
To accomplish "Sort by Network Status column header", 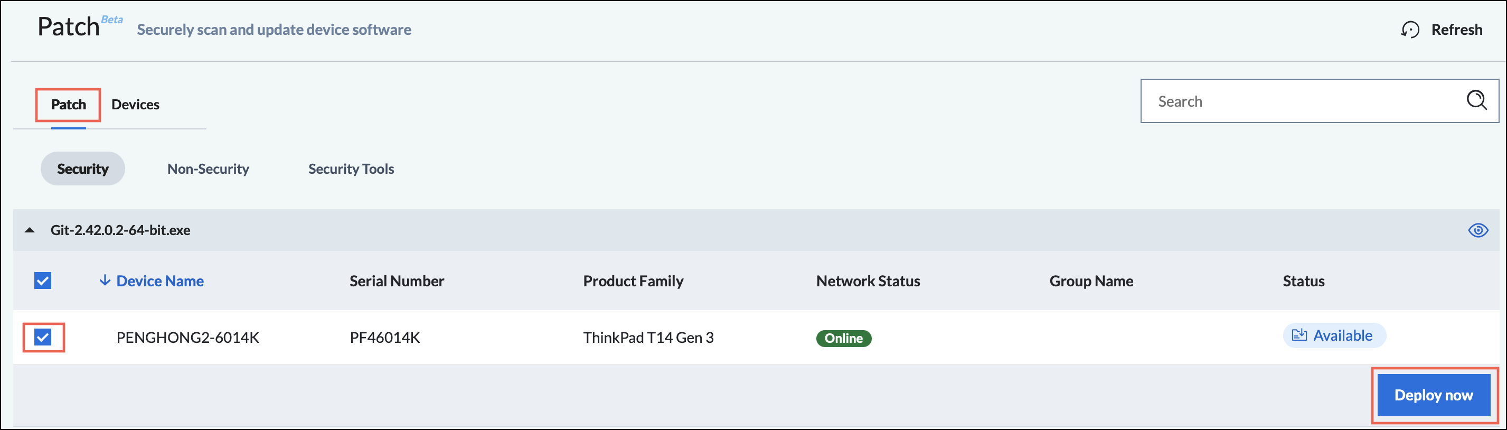I will [x=868, y=281].
